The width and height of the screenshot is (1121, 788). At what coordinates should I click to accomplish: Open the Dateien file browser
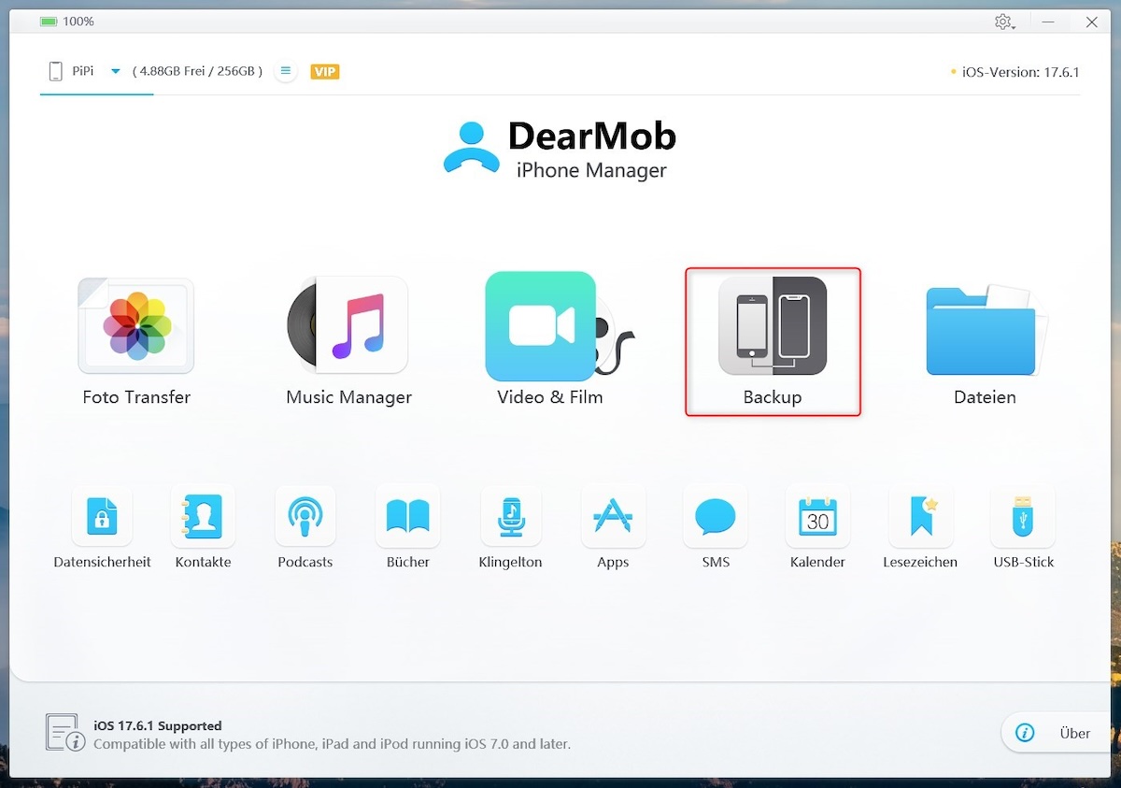pos(985,326)
